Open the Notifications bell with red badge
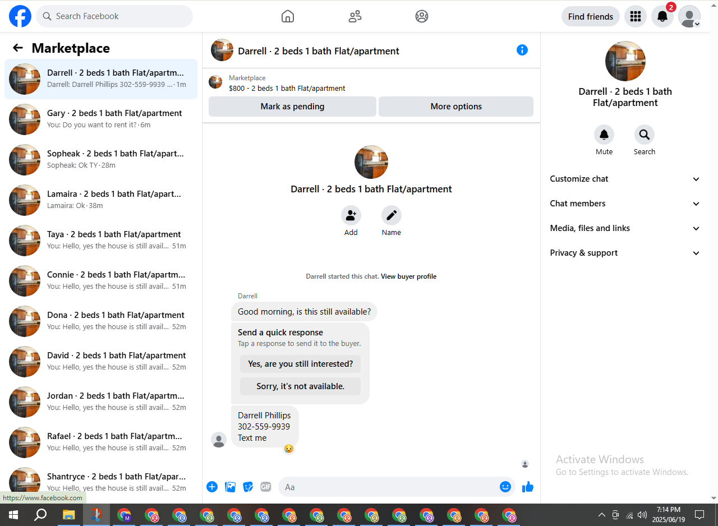718x526 pixels. (662, 16)
